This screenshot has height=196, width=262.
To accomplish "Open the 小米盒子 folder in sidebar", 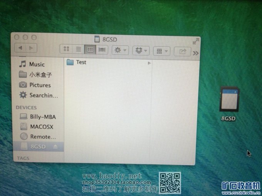I will [x=40, y=75].
